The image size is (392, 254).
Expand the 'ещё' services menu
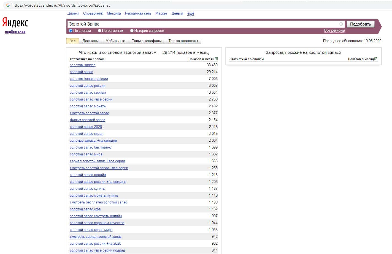click(191, 13)
